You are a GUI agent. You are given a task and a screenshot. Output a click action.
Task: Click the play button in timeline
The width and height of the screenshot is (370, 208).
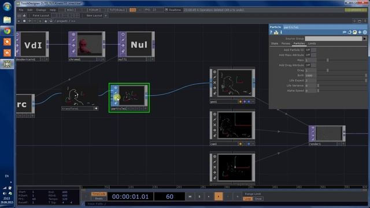click(x=219, y=196)
